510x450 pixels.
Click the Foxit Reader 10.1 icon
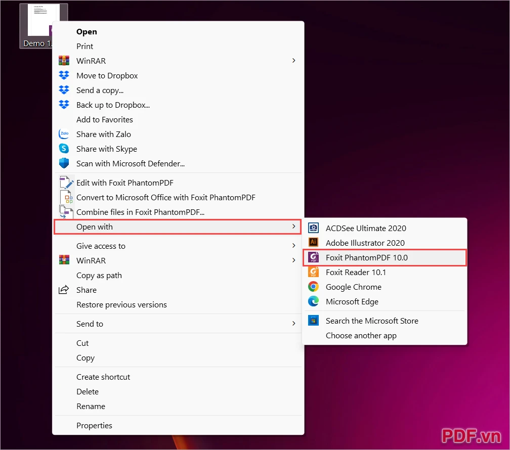tap(314, 272)
